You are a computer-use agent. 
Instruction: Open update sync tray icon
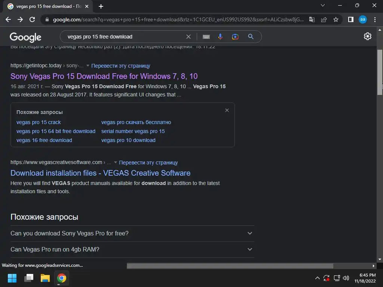coord(327,278)
